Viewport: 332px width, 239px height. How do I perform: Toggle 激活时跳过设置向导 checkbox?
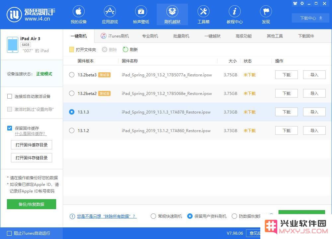pos(10,109)
